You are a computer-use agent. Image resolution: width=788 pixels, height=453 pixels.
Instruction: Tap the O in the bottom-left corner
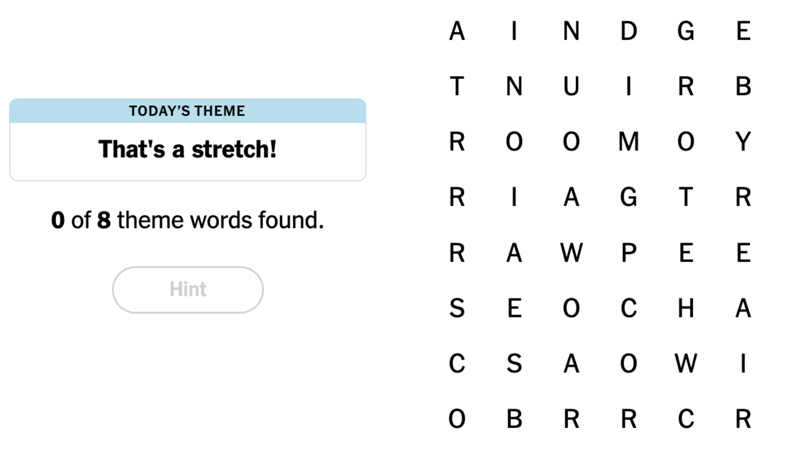(x=457, y=419)
